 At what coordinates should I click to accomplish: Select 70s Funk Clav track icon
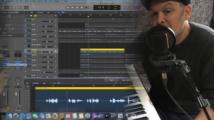(x=29, y=71)
